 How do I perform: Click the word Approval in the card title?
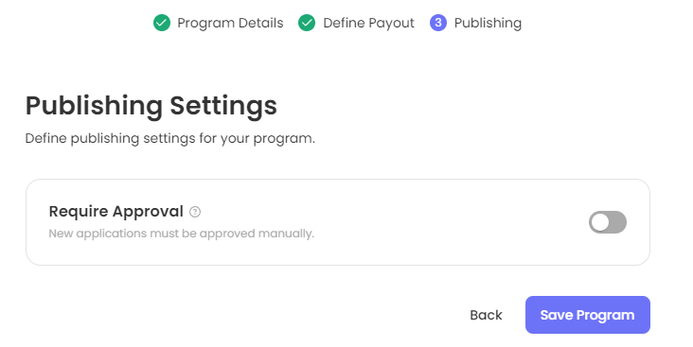(148, 212)
